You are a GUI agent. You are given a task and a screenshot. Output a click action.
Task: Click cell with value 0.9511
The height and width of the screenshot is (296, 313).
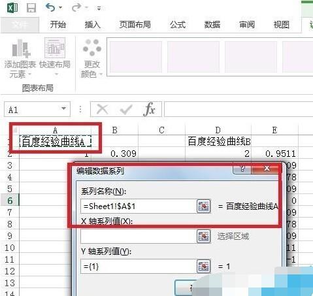(275, 154)
